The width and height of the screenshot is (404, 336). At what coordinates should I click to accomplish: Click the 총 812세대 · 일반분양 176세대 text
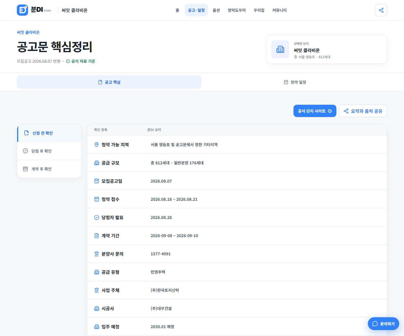[177, 163]
